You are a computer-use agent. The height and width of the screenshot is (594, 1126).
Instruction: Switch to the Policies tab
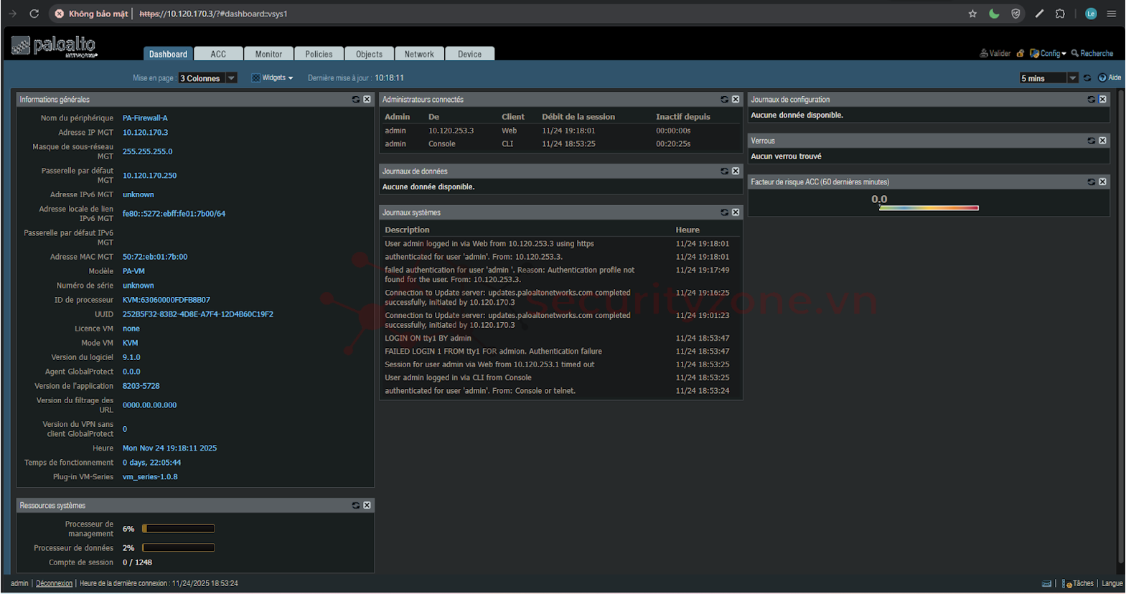coord(319,54)
